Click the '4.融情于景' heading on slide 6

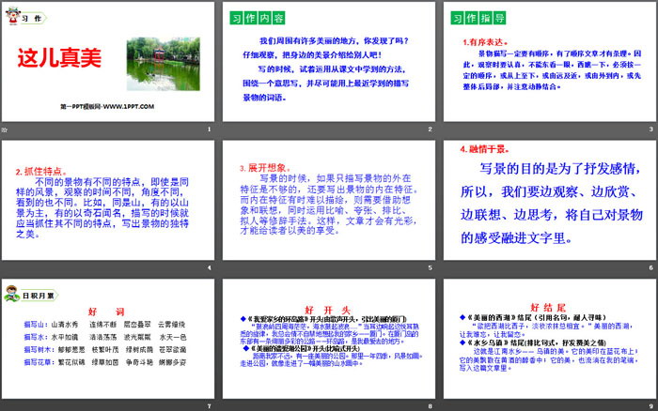[x=484, y=149]
